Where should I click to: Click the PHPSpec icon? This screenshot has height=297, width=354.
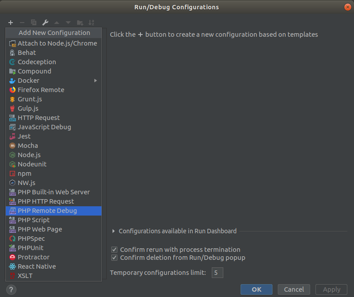(x=12, y=239)
